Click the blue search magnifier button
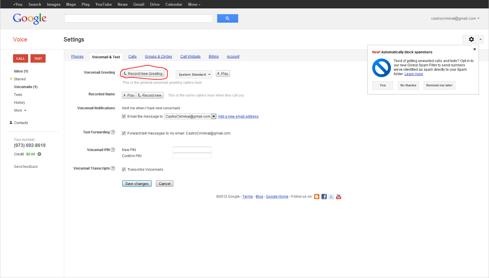This screenshot has width=489, height=278. point(227,18)
